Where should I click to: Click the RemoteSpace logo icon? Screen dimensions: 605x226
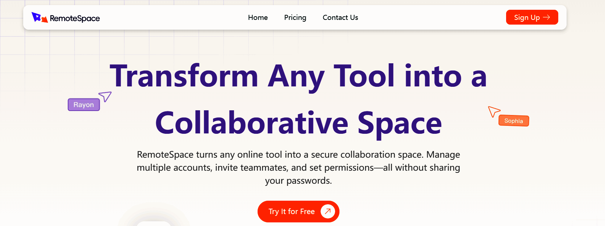click(39, 17)
